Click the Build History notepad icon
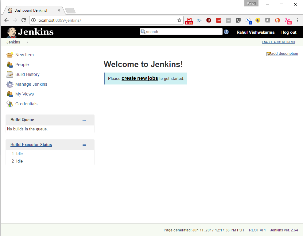 (x=10, y=75)
